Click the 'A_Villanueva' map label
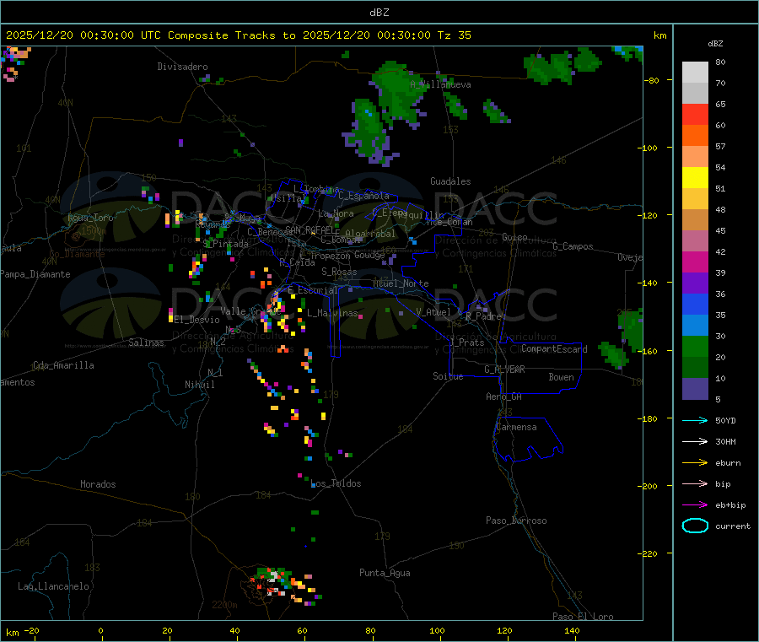Viewport: 759px width, 642px height. [x=440, y=84]
